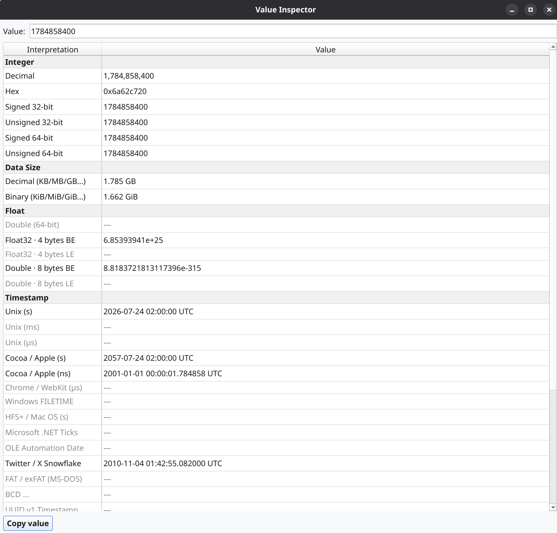Click the 0x6a62c720 hex value
Image resolution: width=557 pixels, height=533 pixels.
pos(125,91)
